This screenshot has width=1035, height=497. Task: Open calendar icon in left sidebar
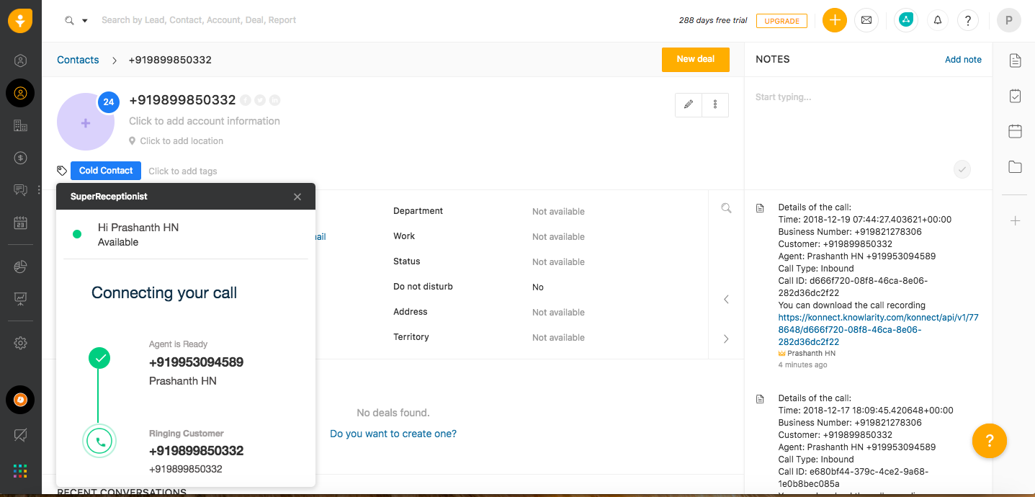coord(21,223)
